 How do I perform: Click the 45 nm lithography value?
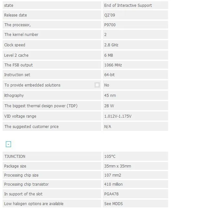pyautogui.click(x=110, y=96)
